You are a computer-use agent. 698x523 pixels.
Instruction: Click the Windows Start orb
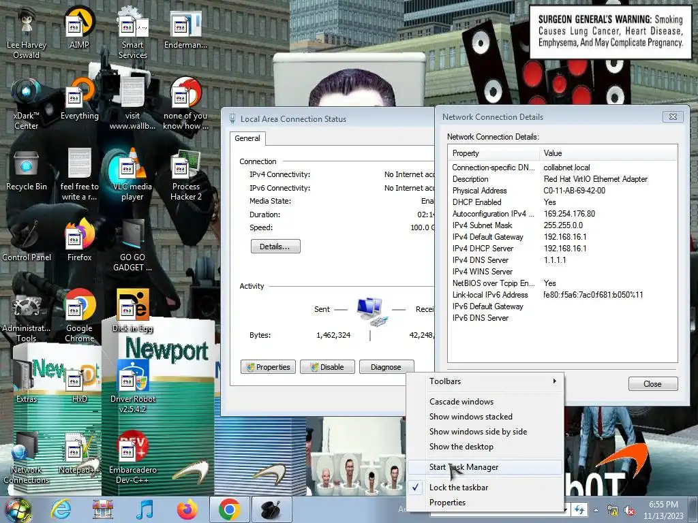17,510
